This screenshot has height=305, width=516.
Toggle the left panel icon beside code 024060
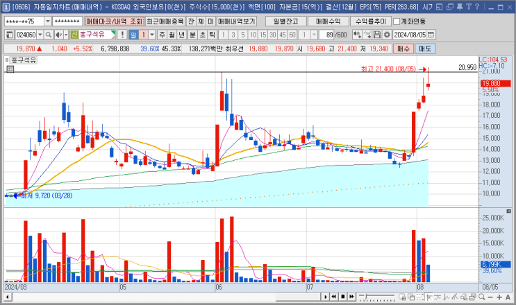click(x=10, y=35)
